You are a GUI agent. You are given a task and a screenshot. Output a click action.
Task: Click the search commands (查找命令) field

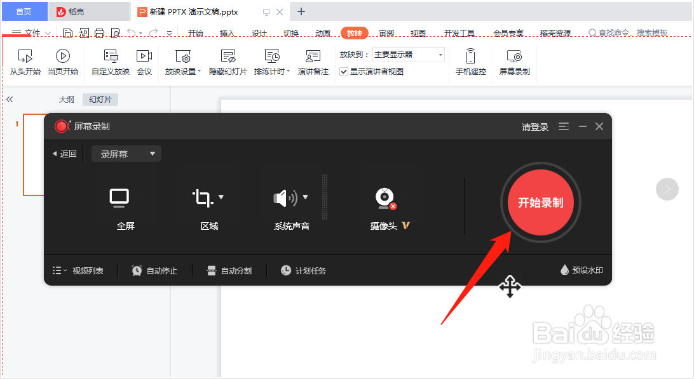(628, 33)
